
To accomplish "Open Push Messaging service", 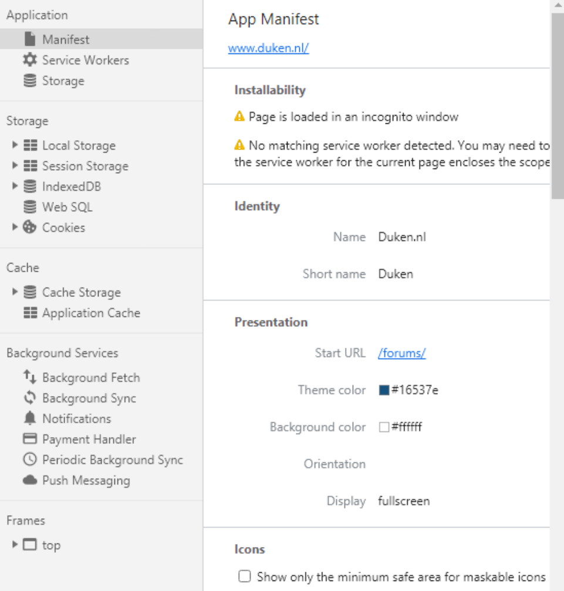I will [x=102, y=480].
